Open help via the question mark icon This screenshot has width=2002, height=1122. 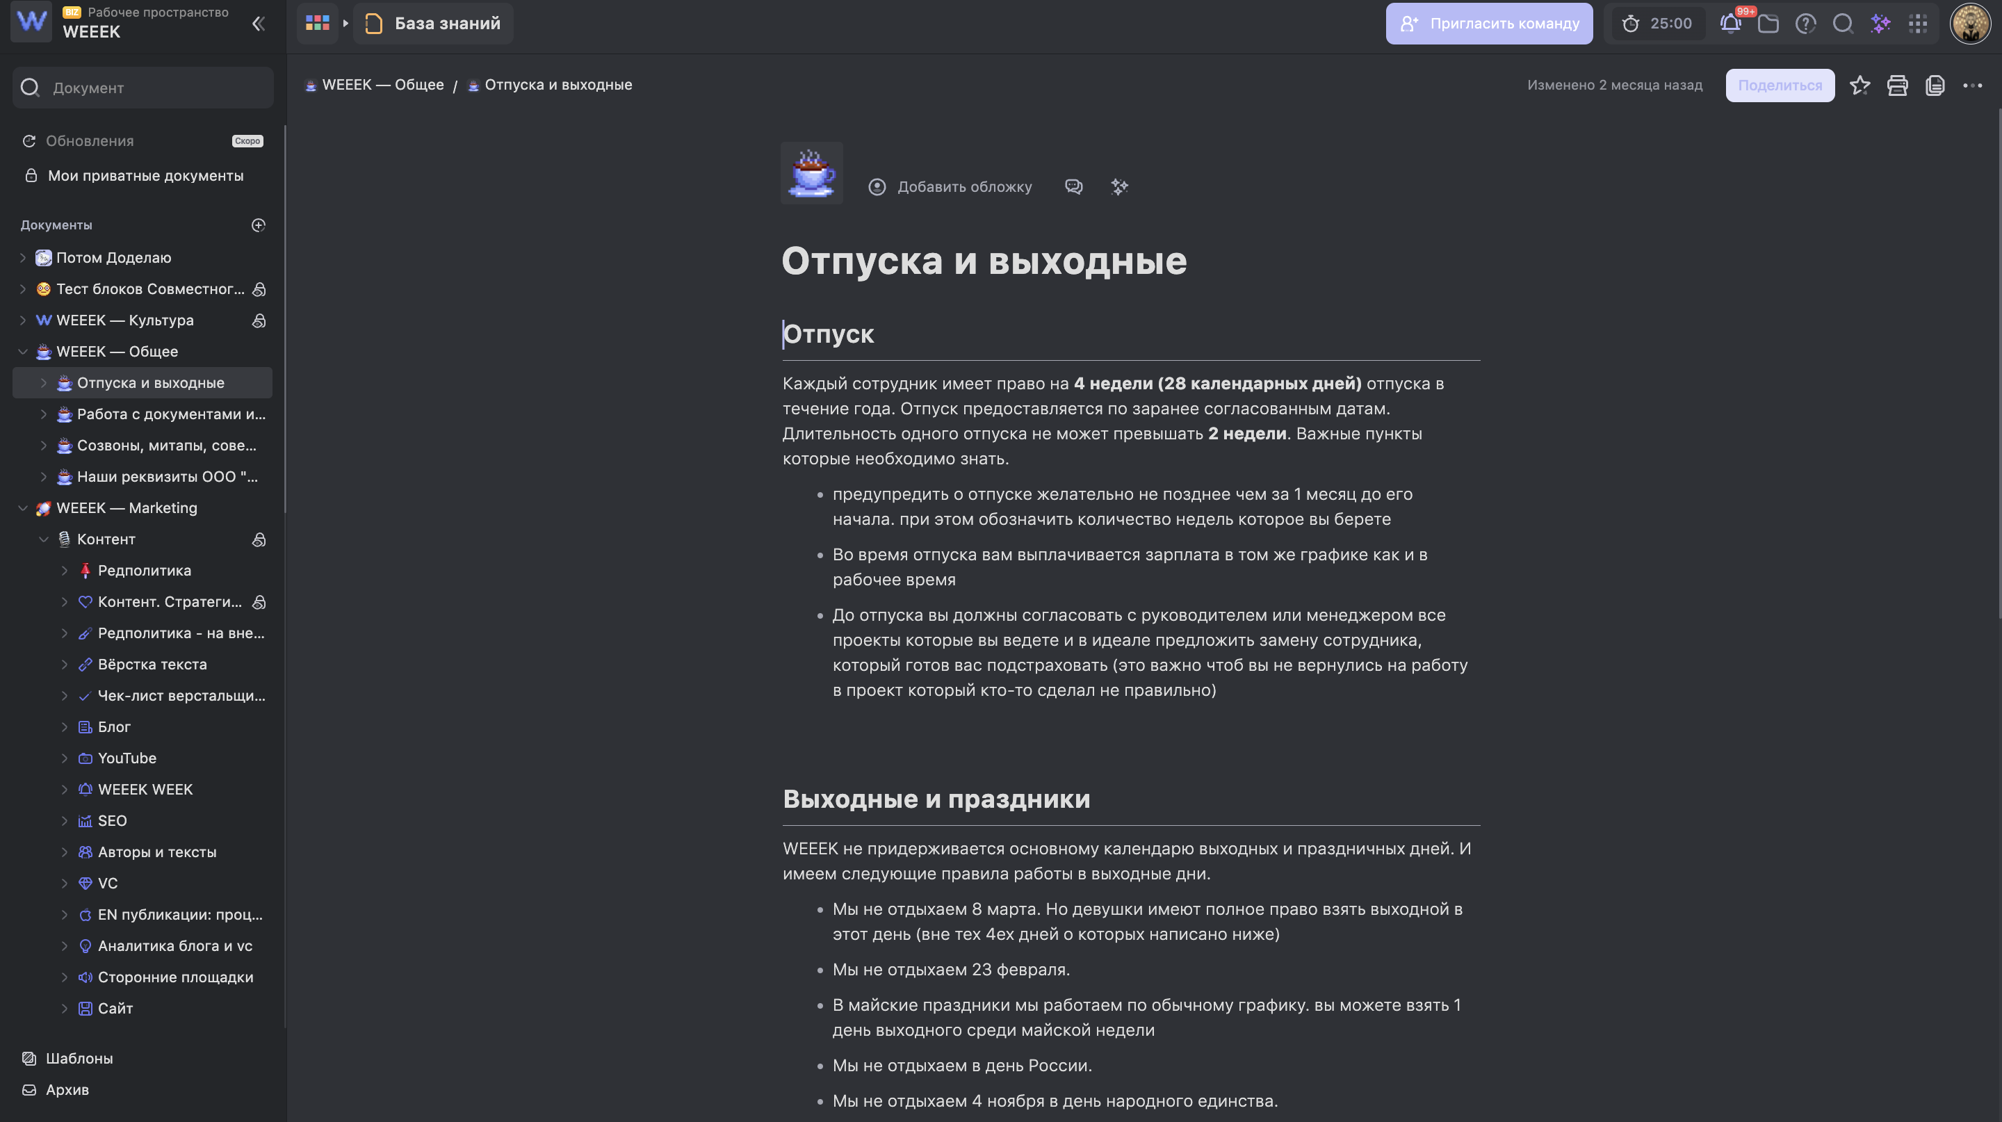[1806, 24]
